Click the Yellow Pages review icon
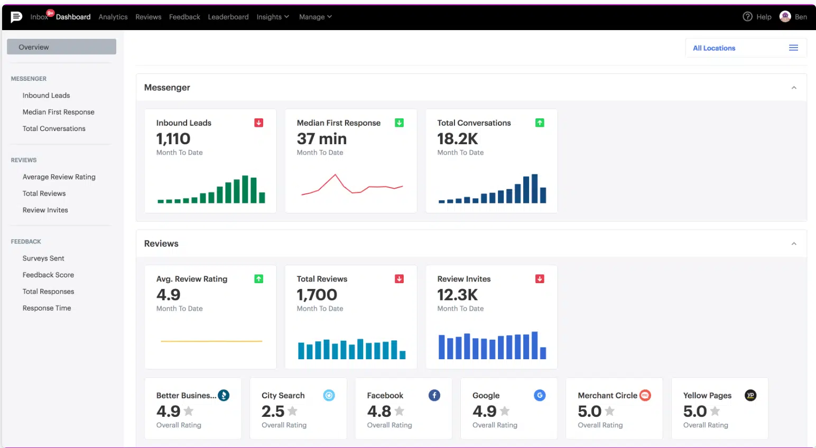 coord(750,395)
